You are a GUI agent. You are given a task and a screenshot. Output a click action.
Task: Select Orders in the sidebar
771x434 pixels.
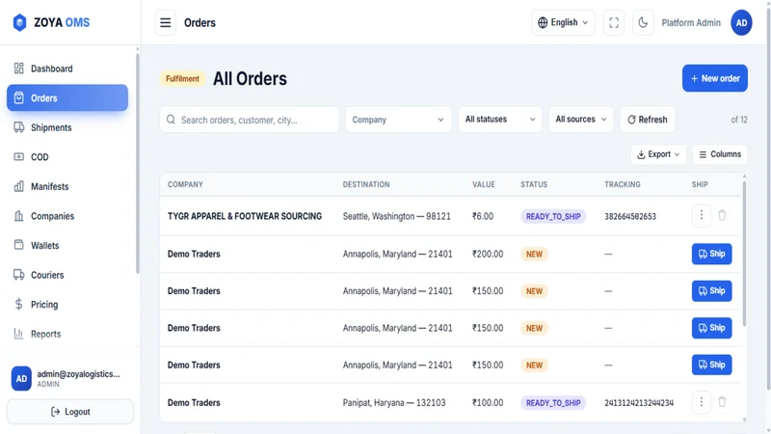click(x=67, y=98)
